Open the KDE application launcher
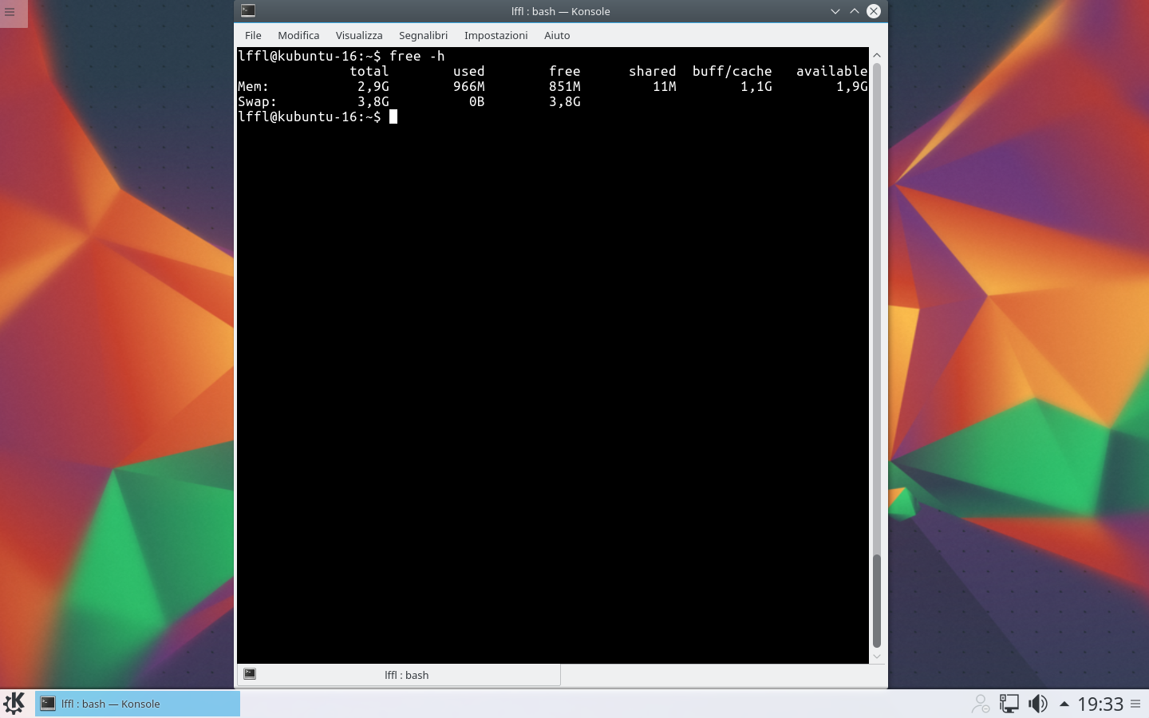 coord(14,704)
